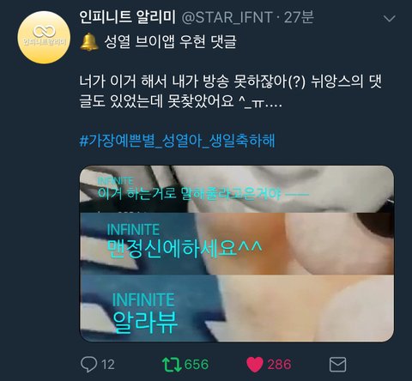Share the tweet via the envelope message icon
This screenshot has width=412, height=381.
[337, 365]
